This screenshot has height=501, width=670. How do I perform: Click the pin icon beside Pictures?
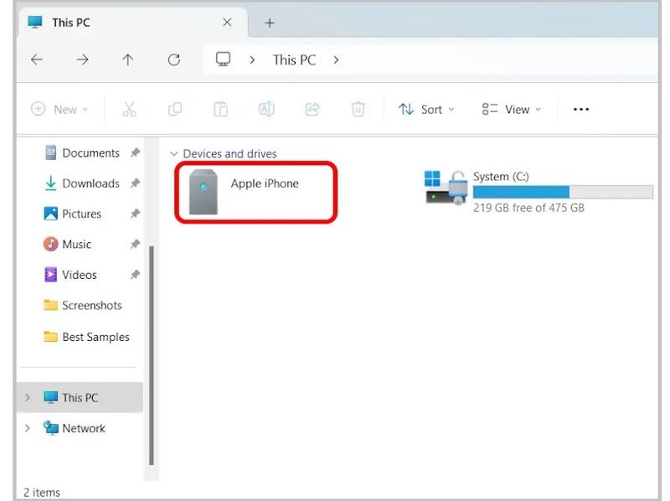pos(135,214)
